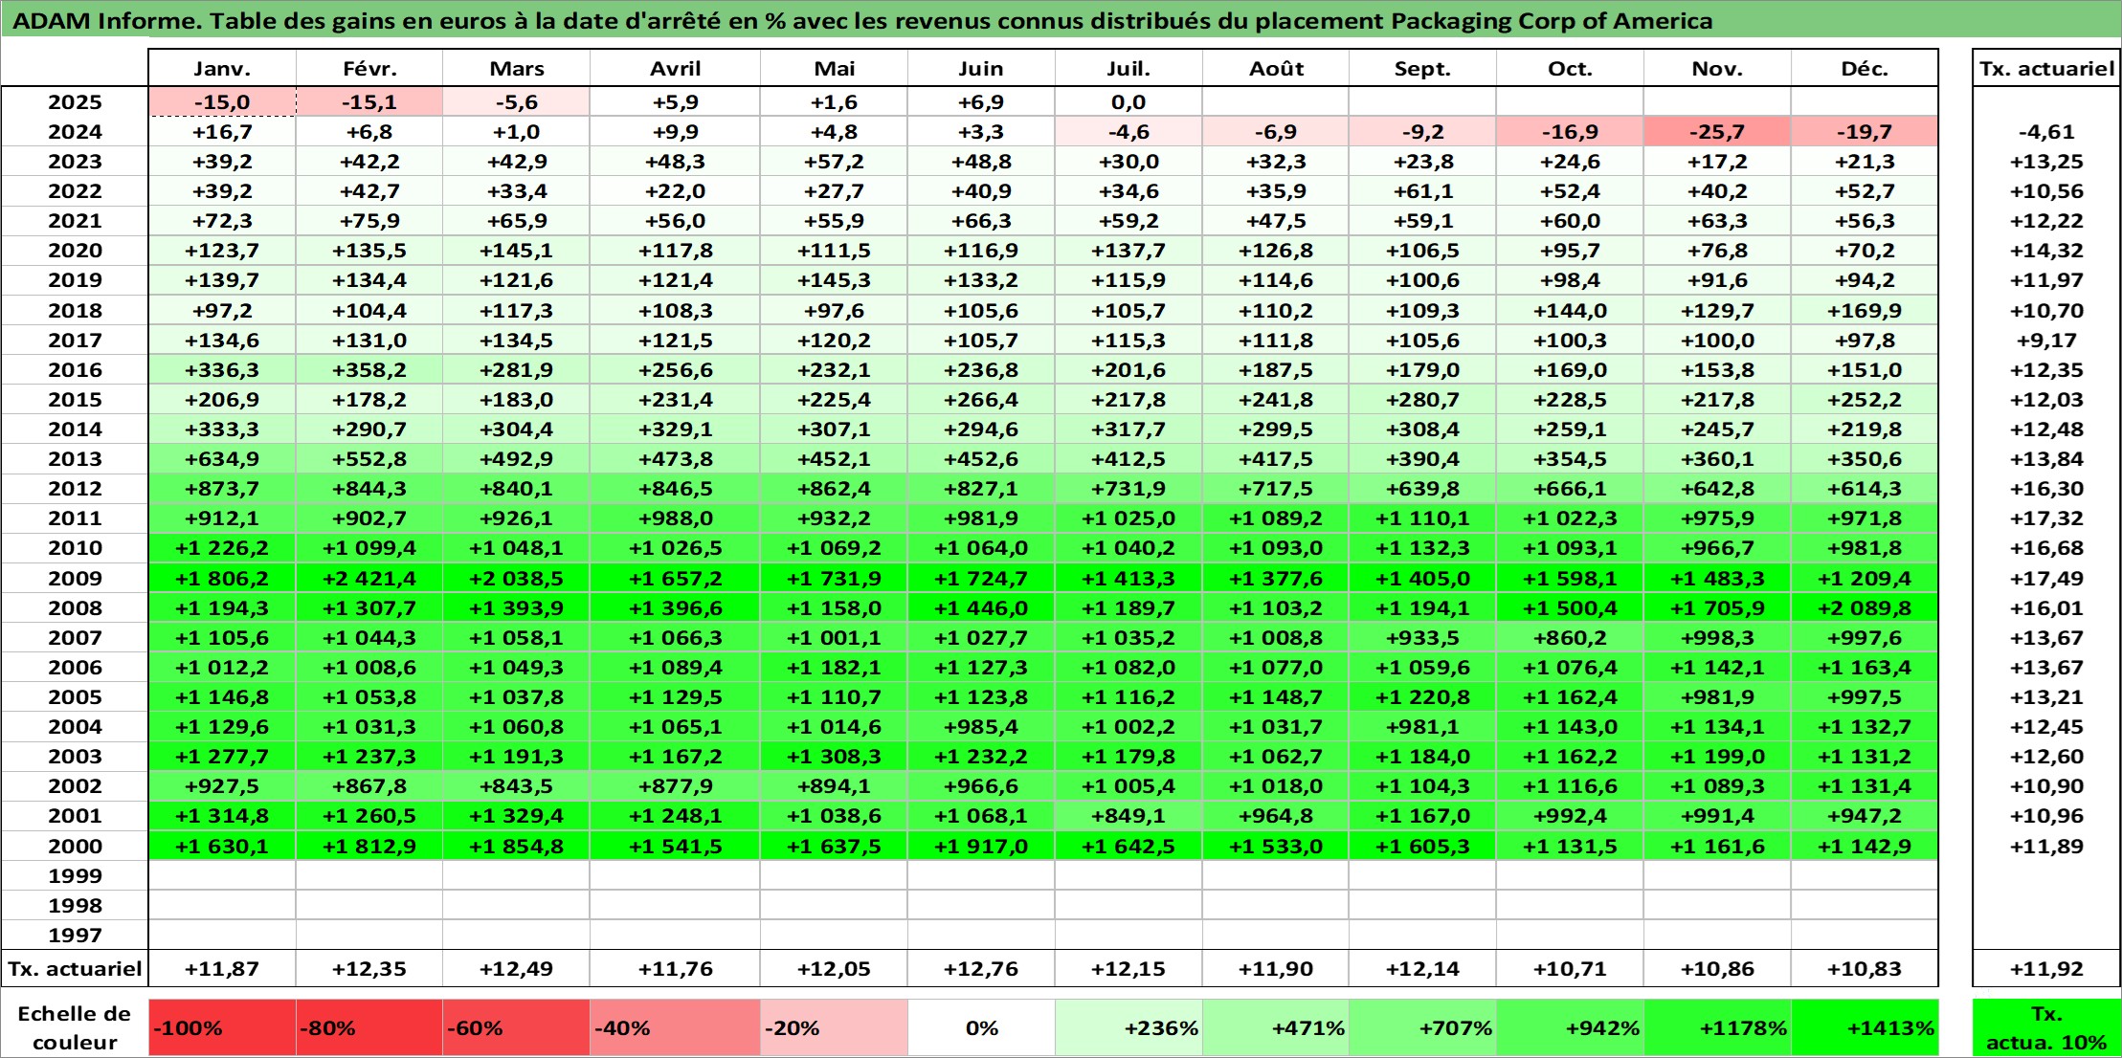
Task: Click the +12,76 actuarial rate under Juin
Action: point(981,969)
